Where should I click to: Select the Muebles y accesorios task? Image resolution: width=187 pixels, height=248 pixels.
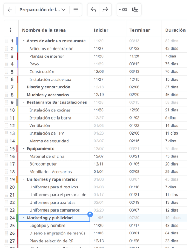tap(48, 95)
